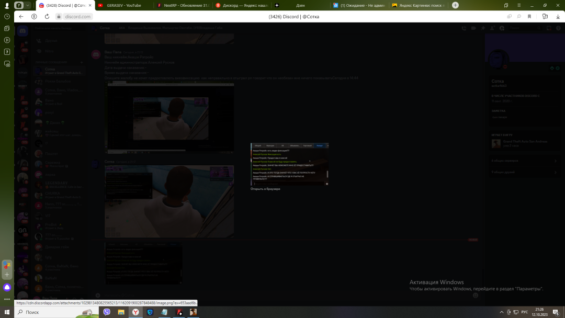The image size is (565, 318).
Task: Switch the РУС input language
Action: [x=525, y=312]
